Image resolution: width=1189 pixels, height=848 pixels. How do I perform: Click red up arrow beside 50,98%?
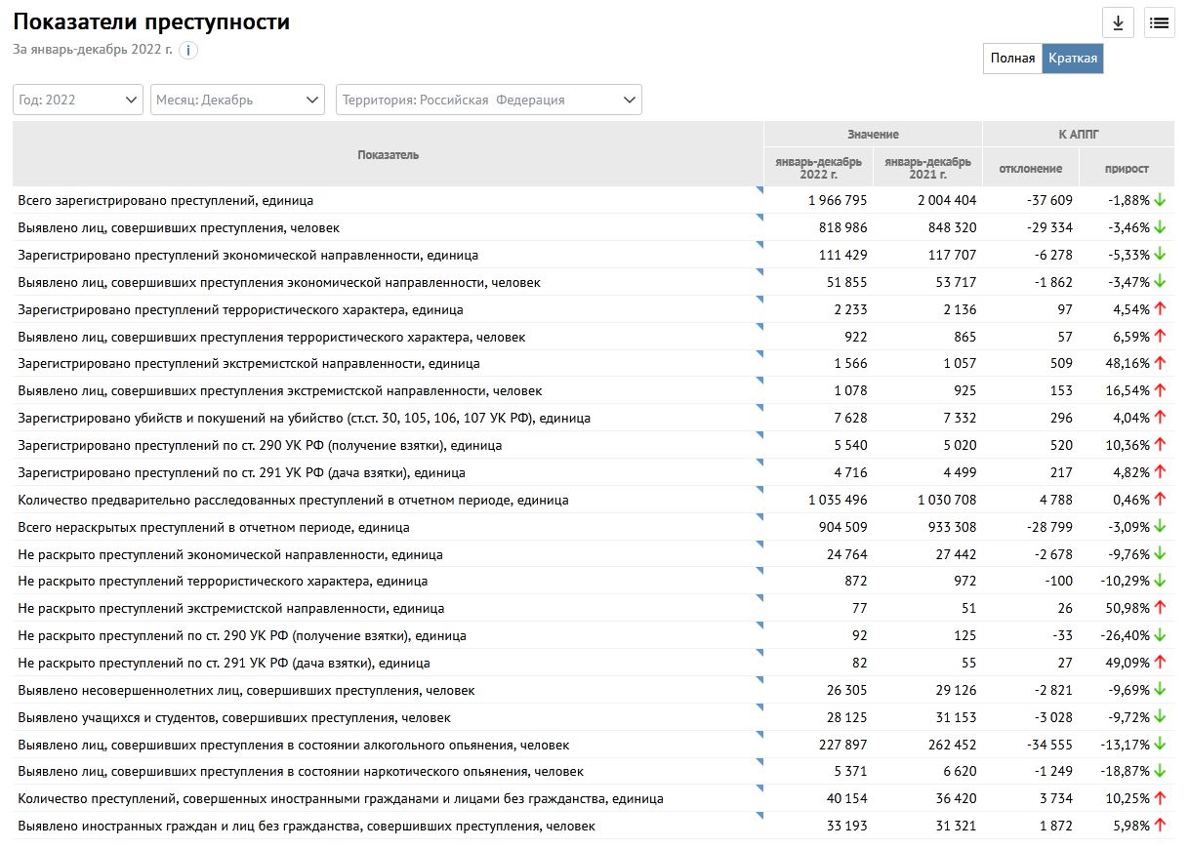(1160, 608)
